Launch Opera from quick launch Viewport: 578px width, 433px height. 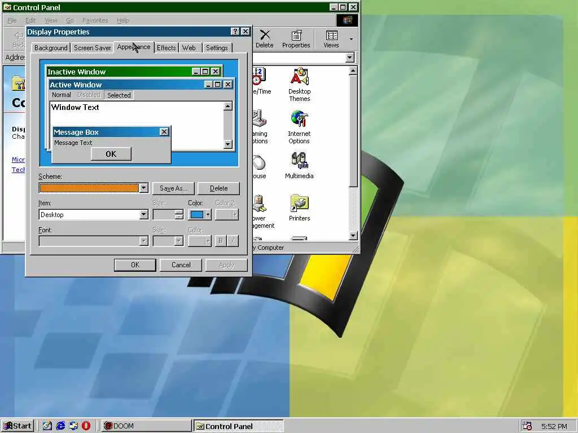(86, 426)
